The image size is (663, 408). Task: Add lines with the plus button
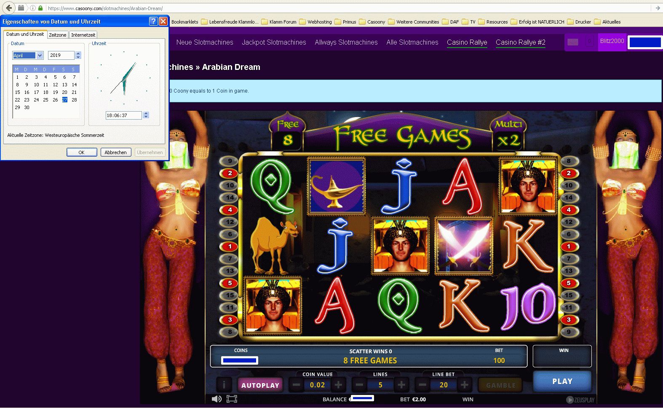(401, 384)
